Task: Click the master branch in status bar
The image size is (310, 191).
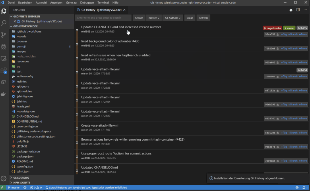Action: click(14, 188)
